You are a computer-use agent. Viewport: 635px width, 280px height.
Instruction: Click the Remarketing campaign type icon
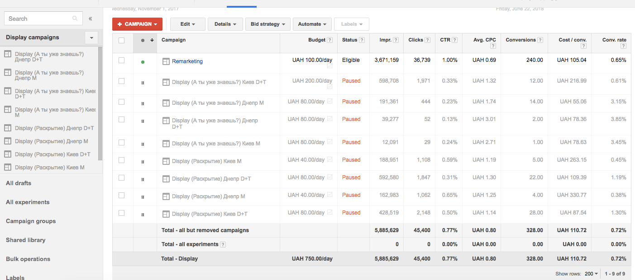(166, 61)
